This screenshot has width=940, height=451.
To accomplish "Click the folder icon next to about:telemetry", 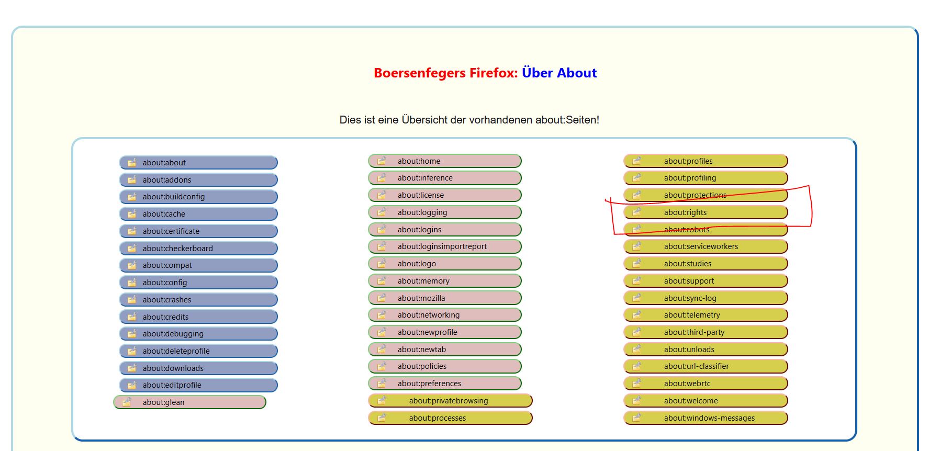I will coord(636,315).
